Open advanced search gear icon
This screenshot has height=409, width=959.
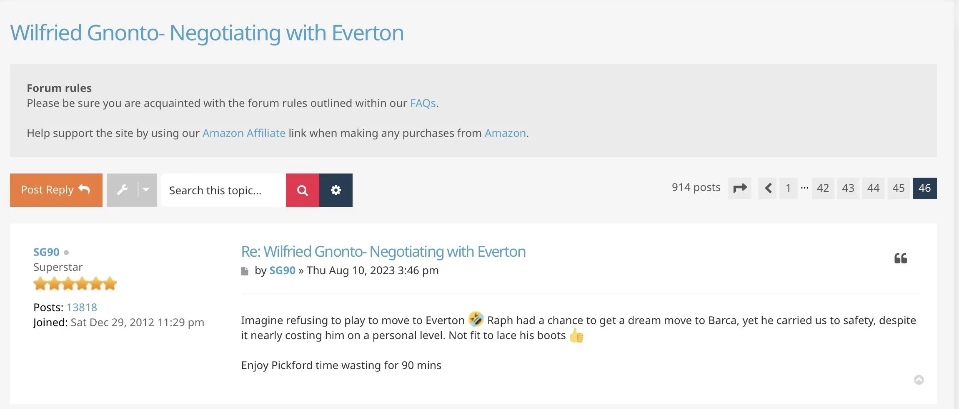click(x=336, y=190)
